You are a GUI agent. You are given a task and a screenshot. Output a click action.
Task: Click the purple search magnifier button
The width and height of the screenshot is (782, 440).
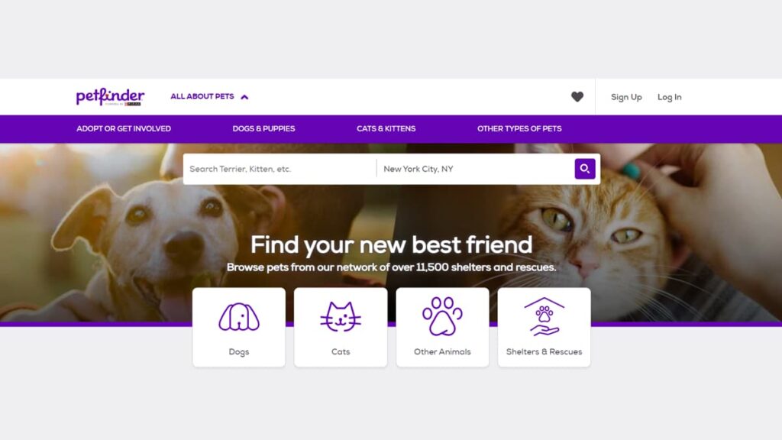point(584,169)
